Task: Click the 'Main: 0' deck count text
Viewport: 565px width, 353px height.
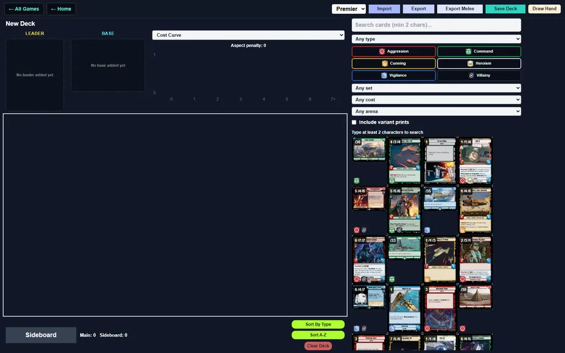Action: (x=88, y=335)
